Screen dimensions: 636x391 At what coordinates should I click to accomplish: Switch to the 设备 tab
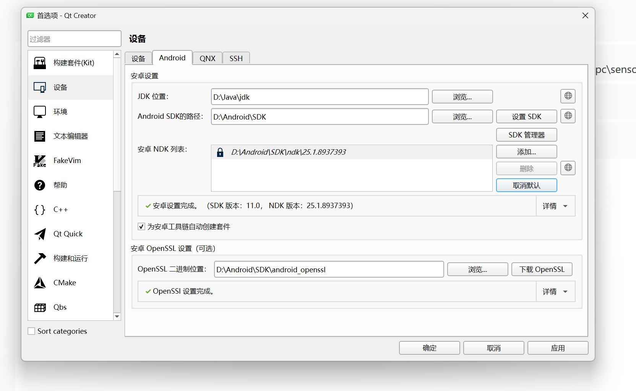[x=138, y=58]
